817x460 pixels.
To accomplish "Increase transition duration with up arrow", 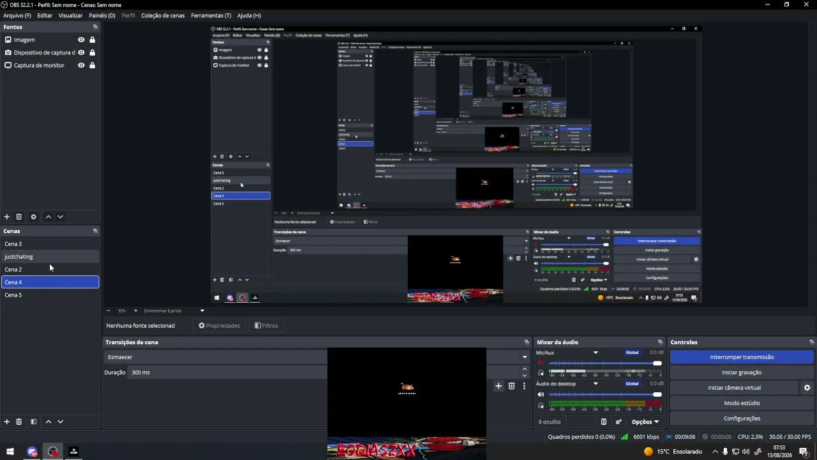I will coord(525,369).
